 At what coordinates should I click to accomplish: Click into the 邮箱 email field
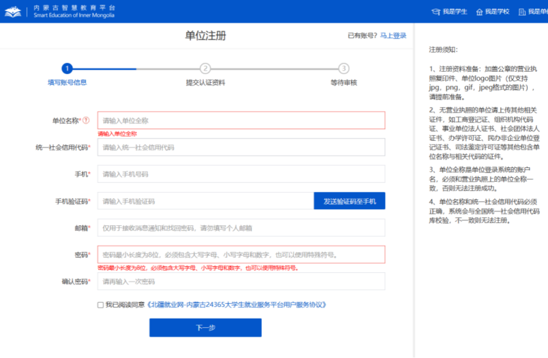(241, 228)
